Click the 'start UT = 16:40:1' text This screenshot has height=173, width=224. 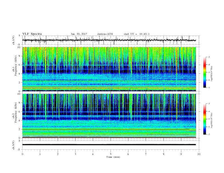tap(137, 34)
